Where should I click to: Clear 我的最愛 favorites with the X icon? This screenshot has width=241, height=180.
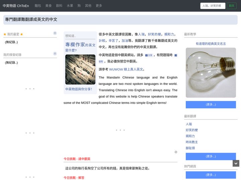(x=55, y=33)
